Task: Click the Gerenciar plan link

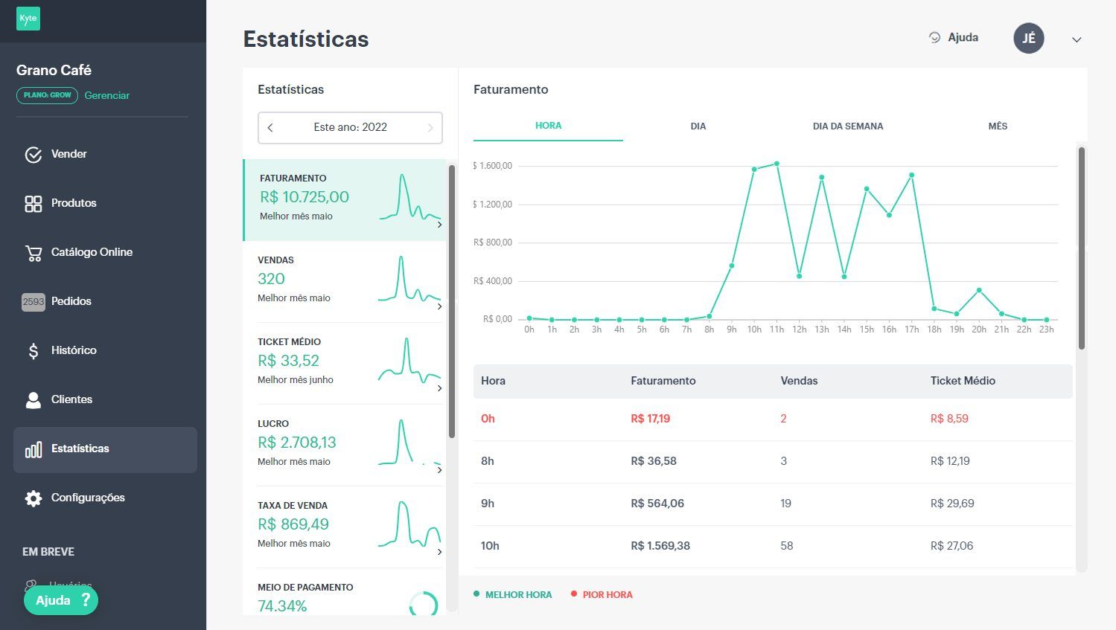Action: pos(107,95)
